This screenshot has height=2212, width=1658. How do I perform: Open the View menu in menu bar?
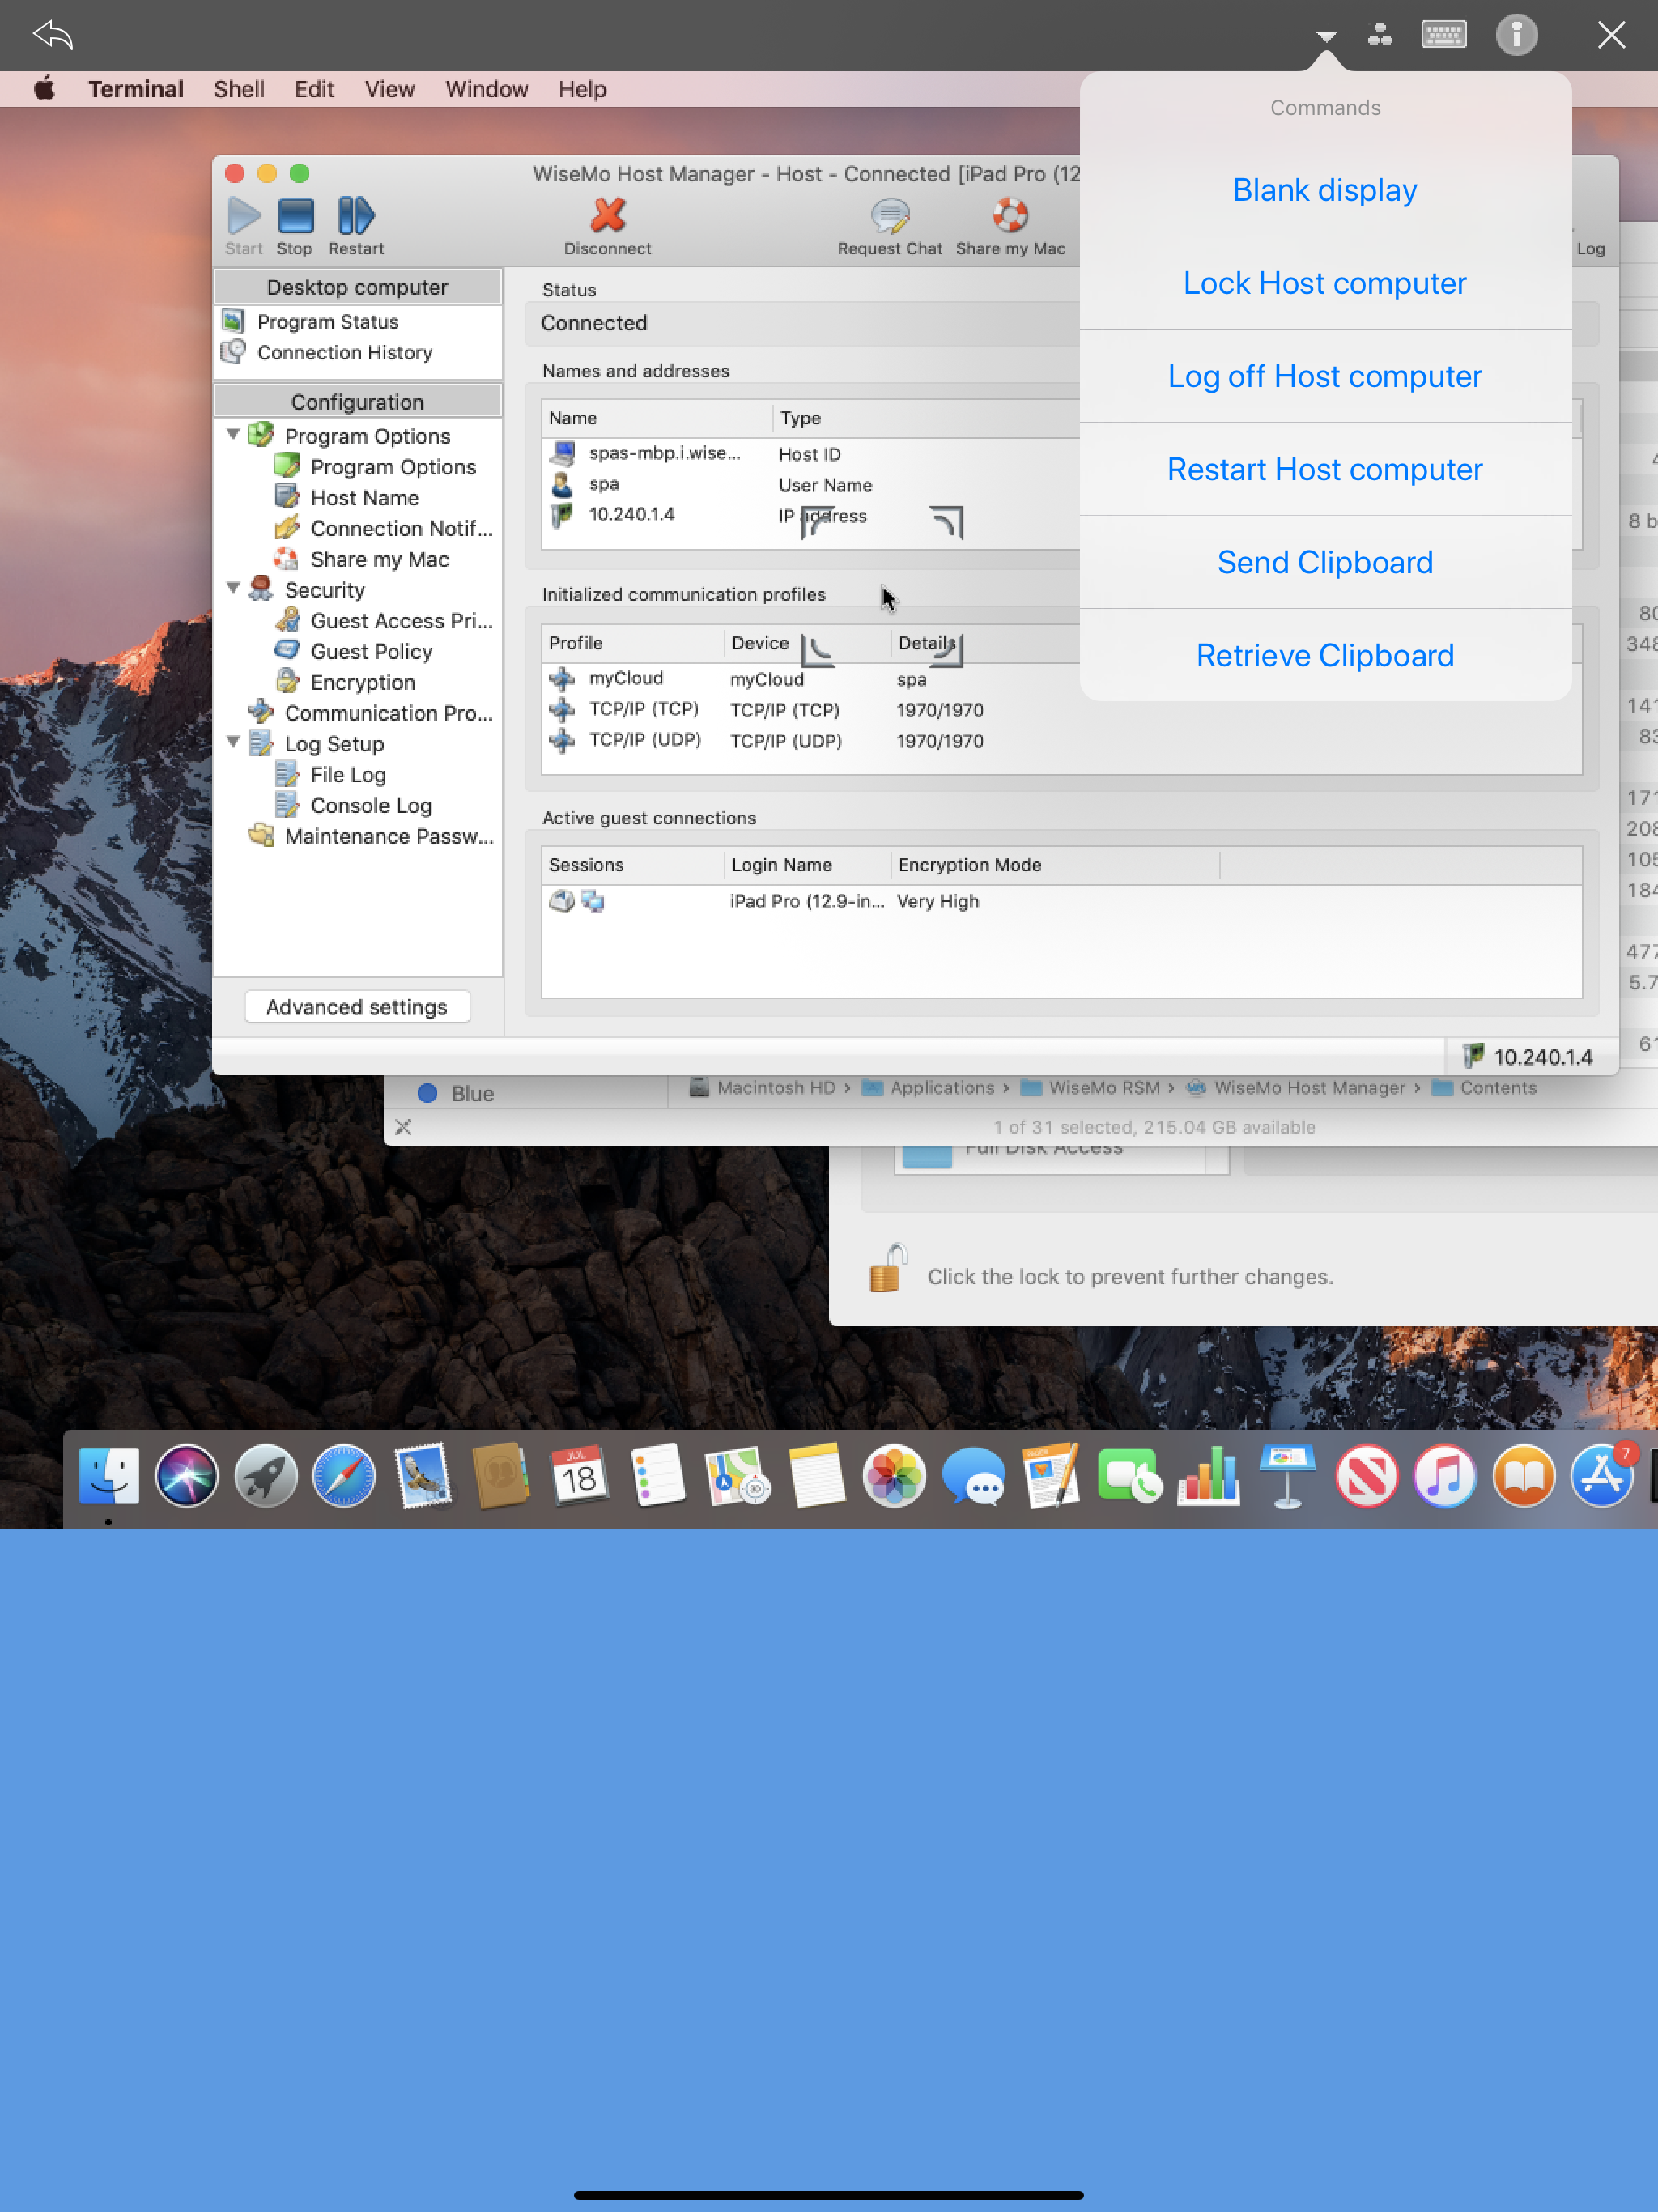coord(389,89)
